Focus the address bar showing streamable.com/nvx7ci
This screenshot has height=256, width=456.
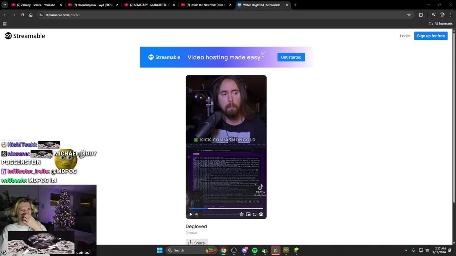225,15
